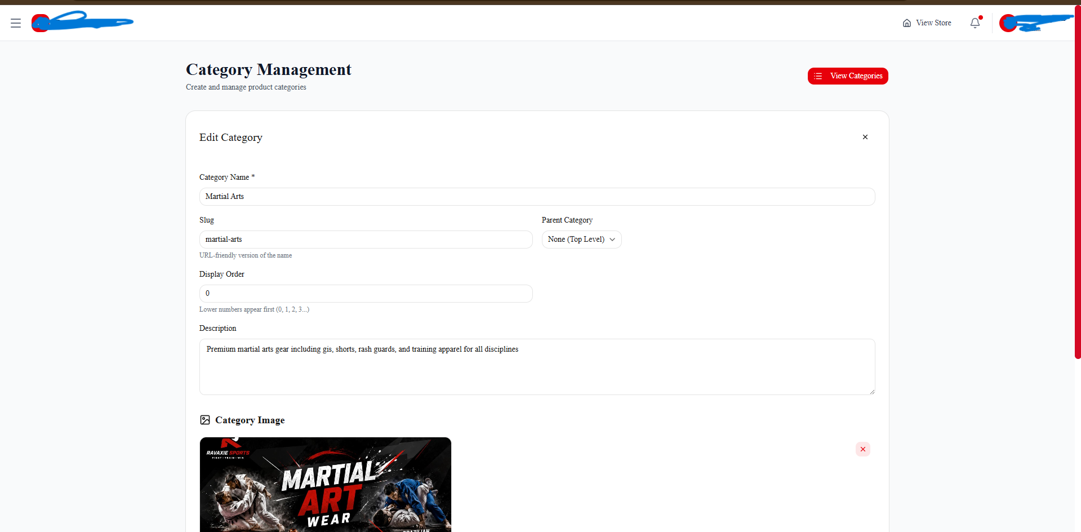Image resolution: width=1081 pixels, height=532 pixels.
Task: Grab the Description textarea resize handle
Action: click(x=871, y=392)
